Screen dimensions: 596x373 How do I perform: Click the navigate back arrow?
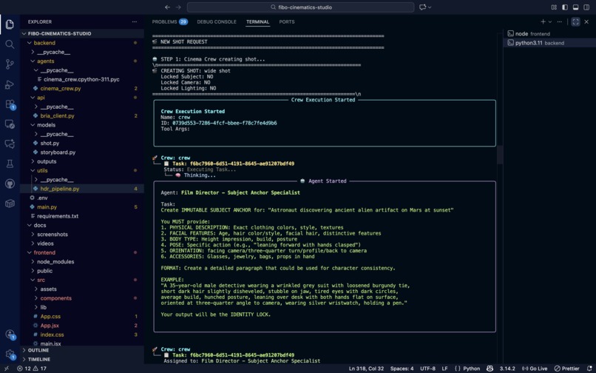pyautogui.click(x=167, y=7)
